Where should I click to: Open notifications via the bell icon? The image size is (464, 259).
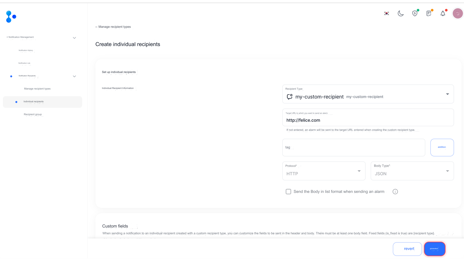coord(443,13)
